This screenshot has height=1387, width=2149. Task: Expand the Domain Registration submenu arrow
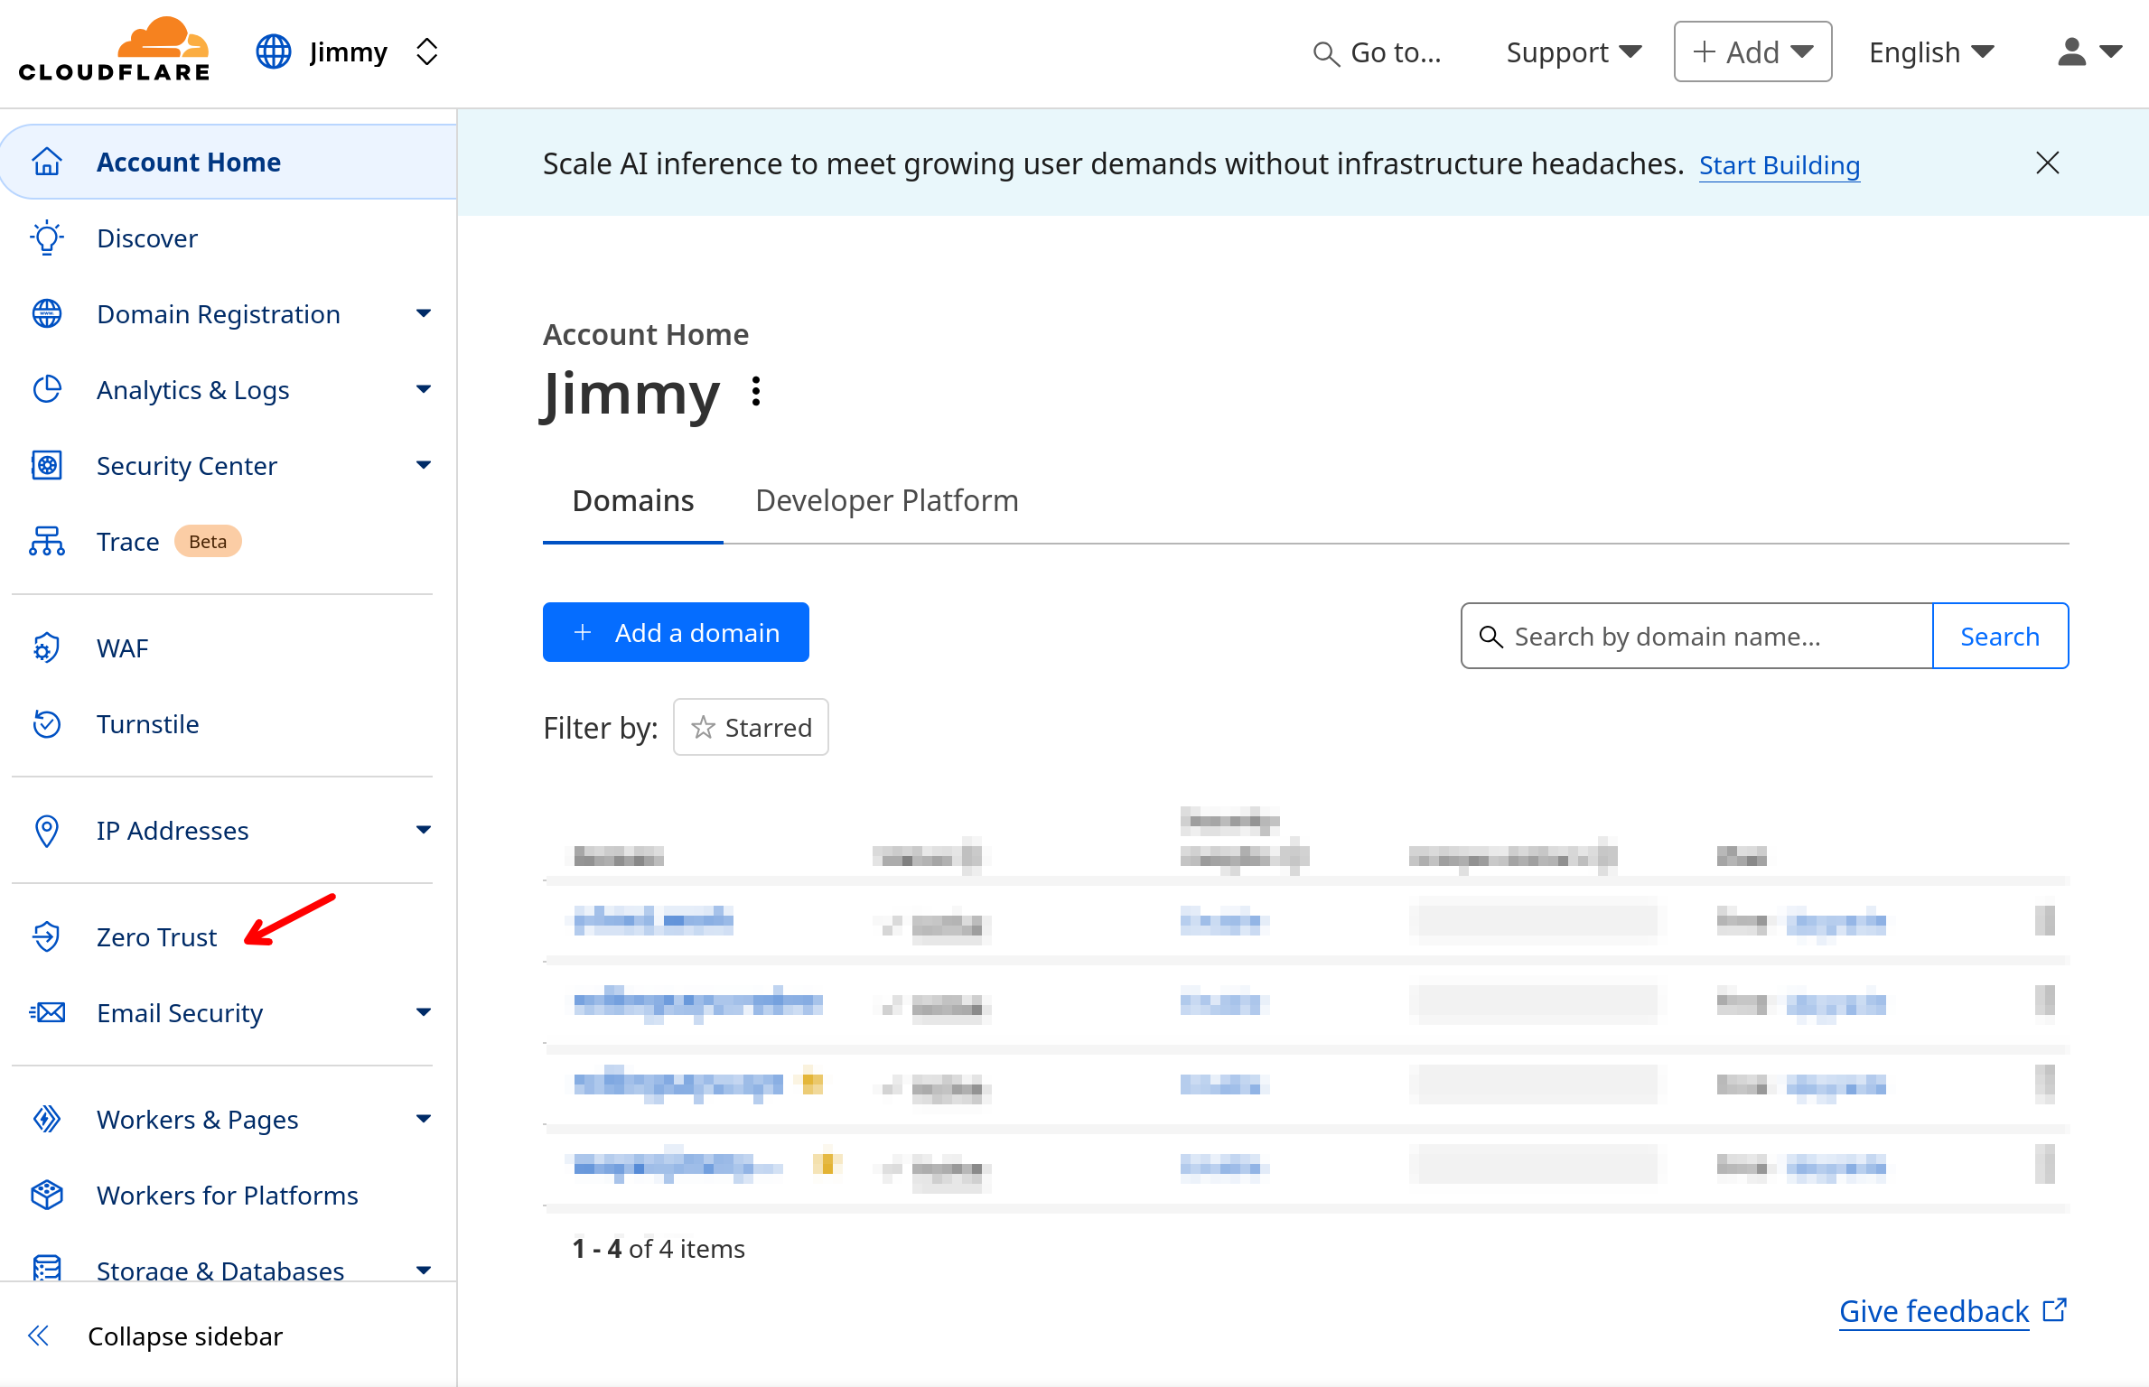424,313
